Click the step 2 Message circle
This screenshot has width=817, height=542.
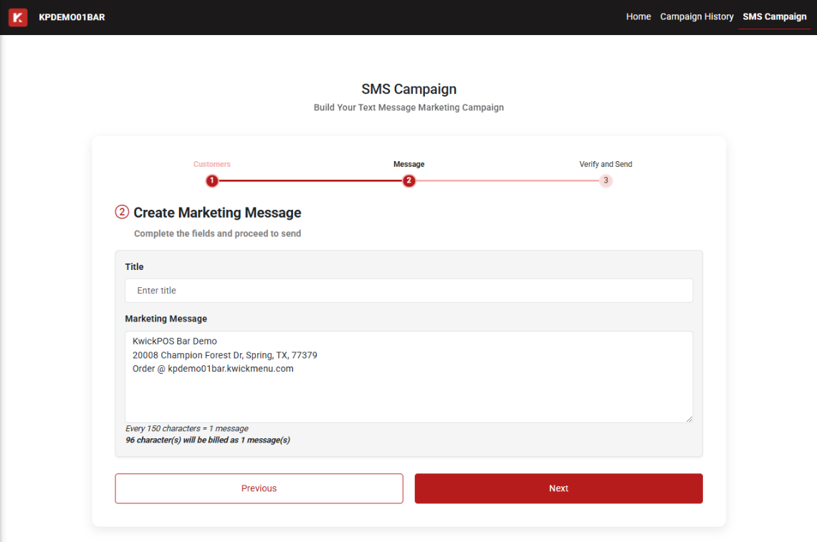(409, 180)
